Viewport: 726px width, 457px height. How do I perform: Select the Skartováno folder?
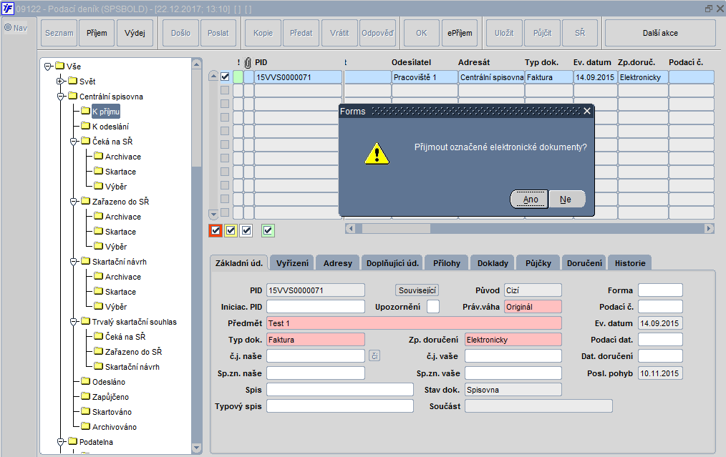pos(112,412)
